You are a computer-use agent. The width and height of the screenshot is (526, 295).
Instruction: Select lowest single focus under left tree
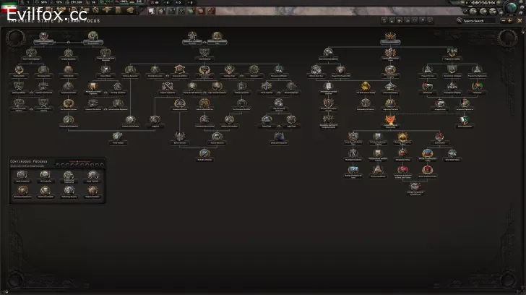pos(117,135)
